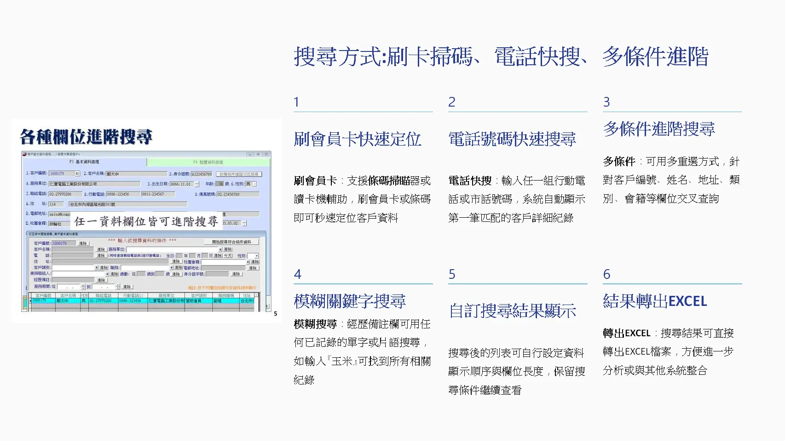Open the 服務單位 dropdown in search criteria

coord(219,250)
